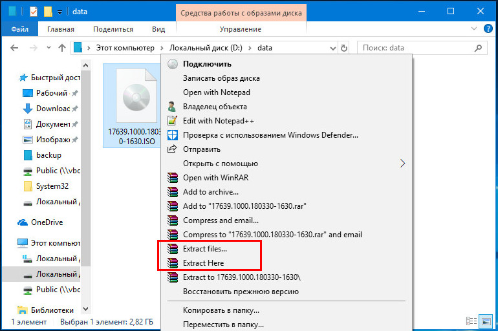The image size is (498, 331).
Task: Open the Файл ribbon tab
Action: tap(19, 29)
